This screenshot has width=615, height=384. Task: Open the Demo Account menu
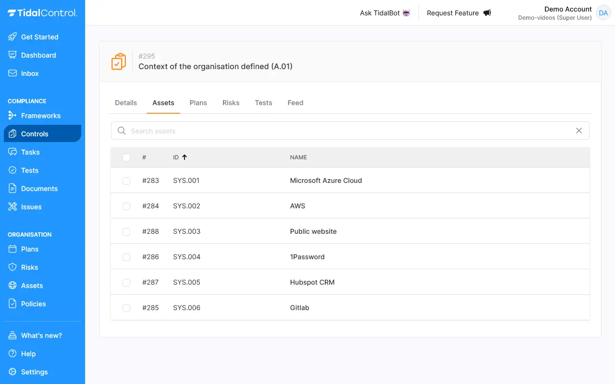pyautogui.click(x=564, y=13)
